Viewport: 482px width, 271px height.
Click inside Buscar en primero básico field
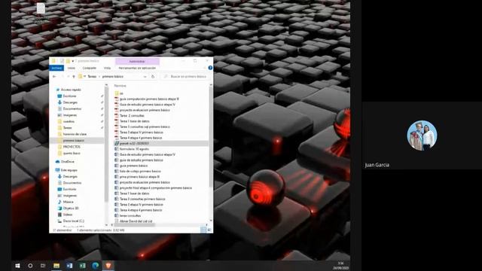coord(186,77)
